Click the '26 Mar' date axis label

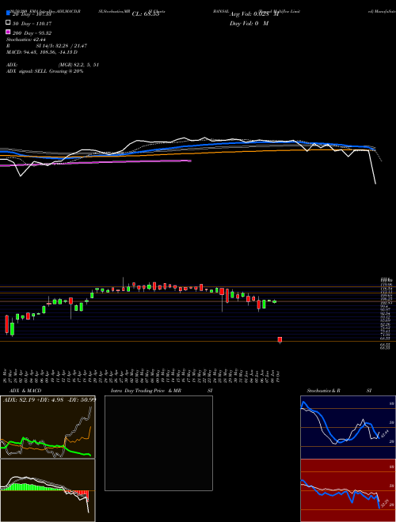[6, 376]
